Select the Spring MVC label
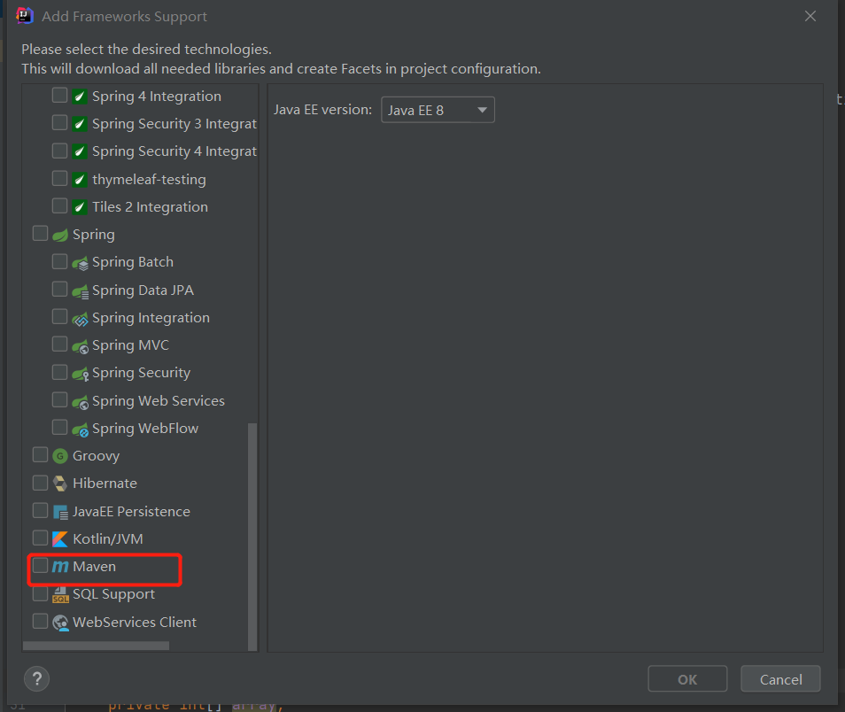845x712 pixels. point(130,345)
